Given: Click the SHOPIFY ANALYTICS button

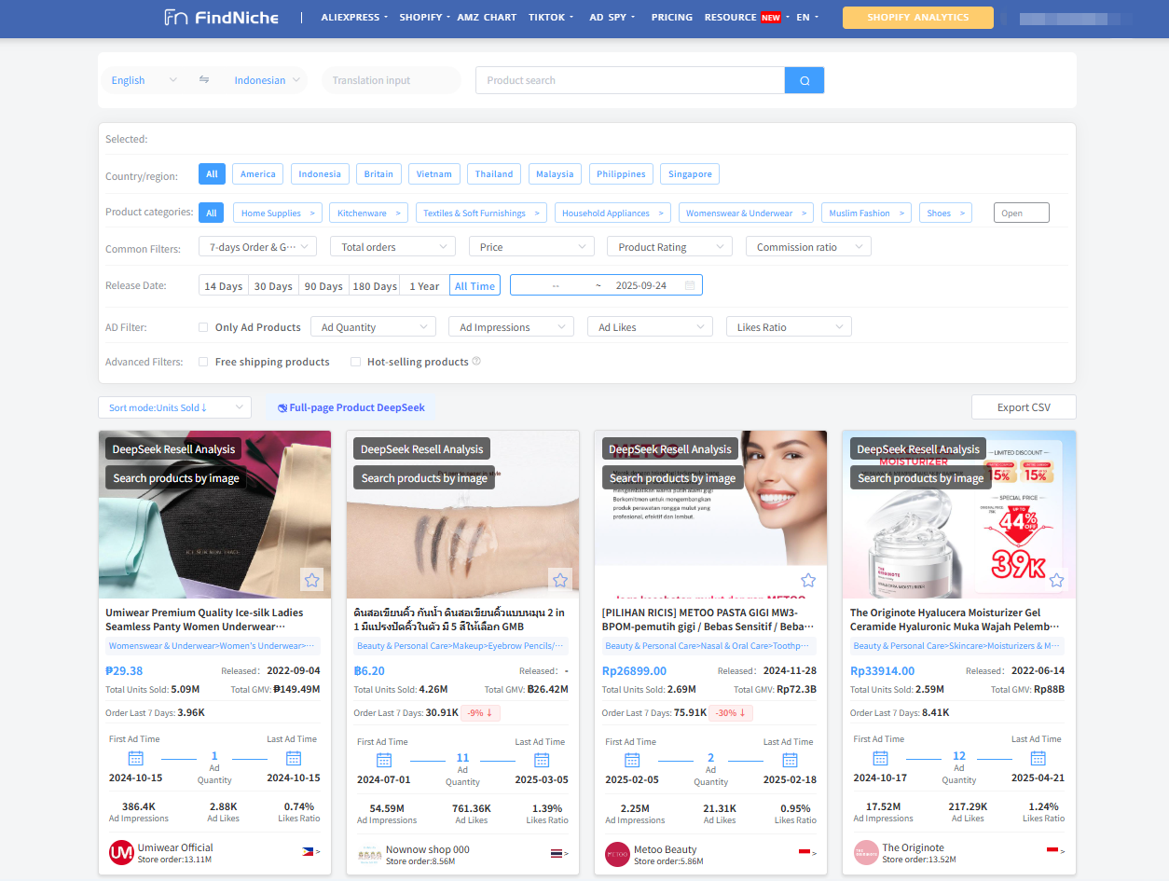Looking at the screenshot, I should 917,17.
